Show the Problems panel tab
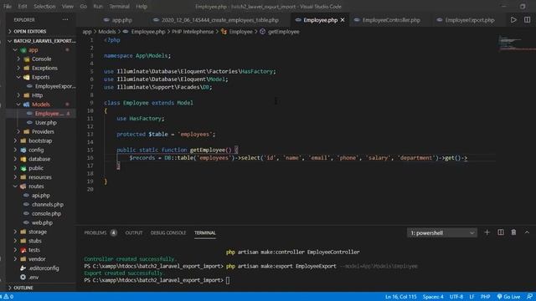The height and width of the screenshot is (301, 536). click(x=95, y=232)
